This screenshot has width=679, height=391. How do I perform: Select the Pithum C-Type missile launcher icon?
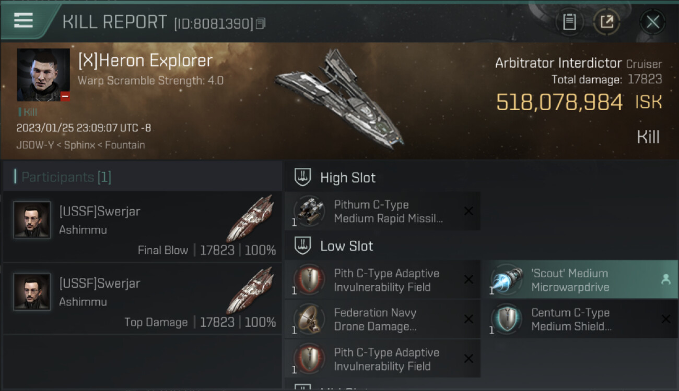309,211
